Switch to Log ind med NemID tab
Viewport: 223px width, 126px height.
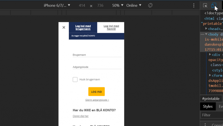tap(111, 28)
